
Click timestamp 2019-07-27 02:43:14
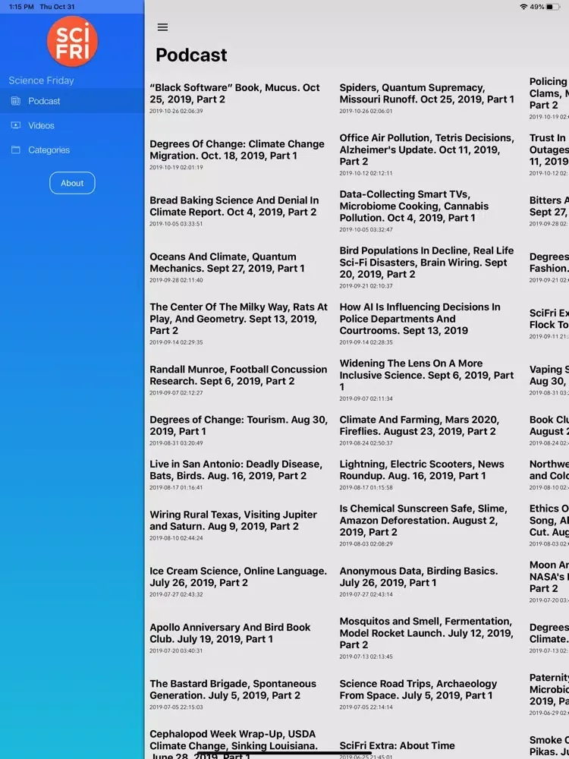[366, 594]
